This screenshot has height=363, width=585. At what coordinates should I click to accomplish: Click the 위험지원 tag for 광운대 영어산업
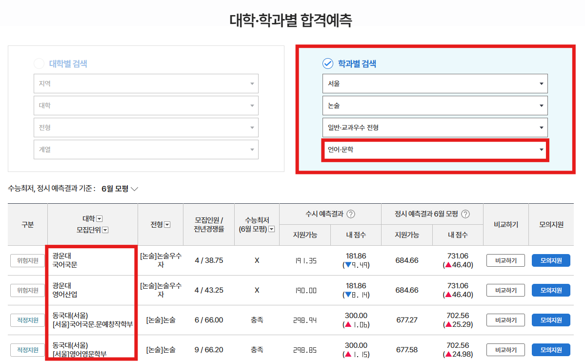pos(28,290)
